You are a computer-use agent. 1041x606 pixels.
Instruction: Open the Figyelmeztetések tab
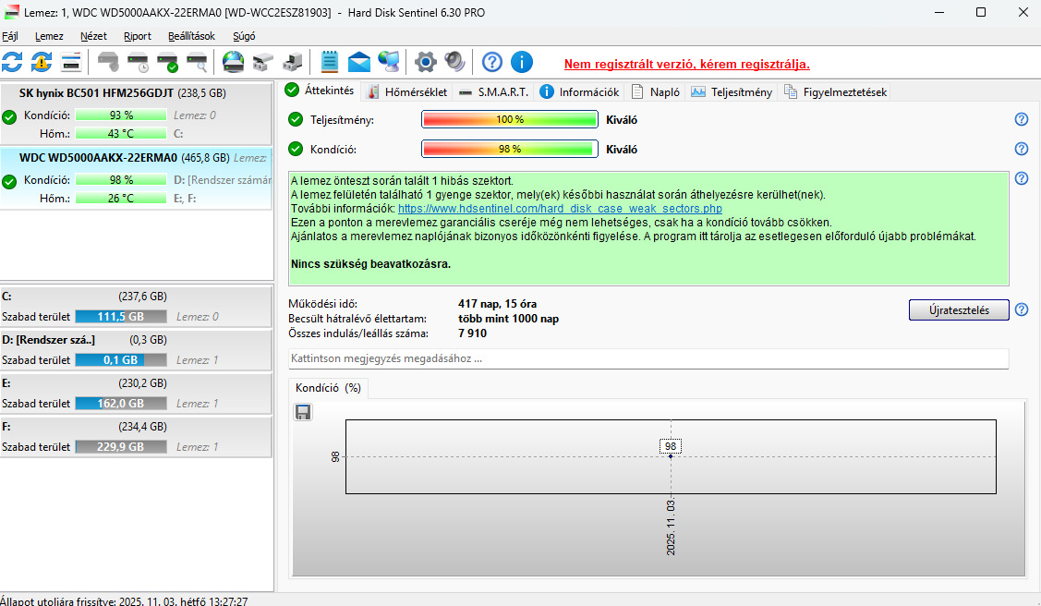pyautogui.click(x=836, y=92)
